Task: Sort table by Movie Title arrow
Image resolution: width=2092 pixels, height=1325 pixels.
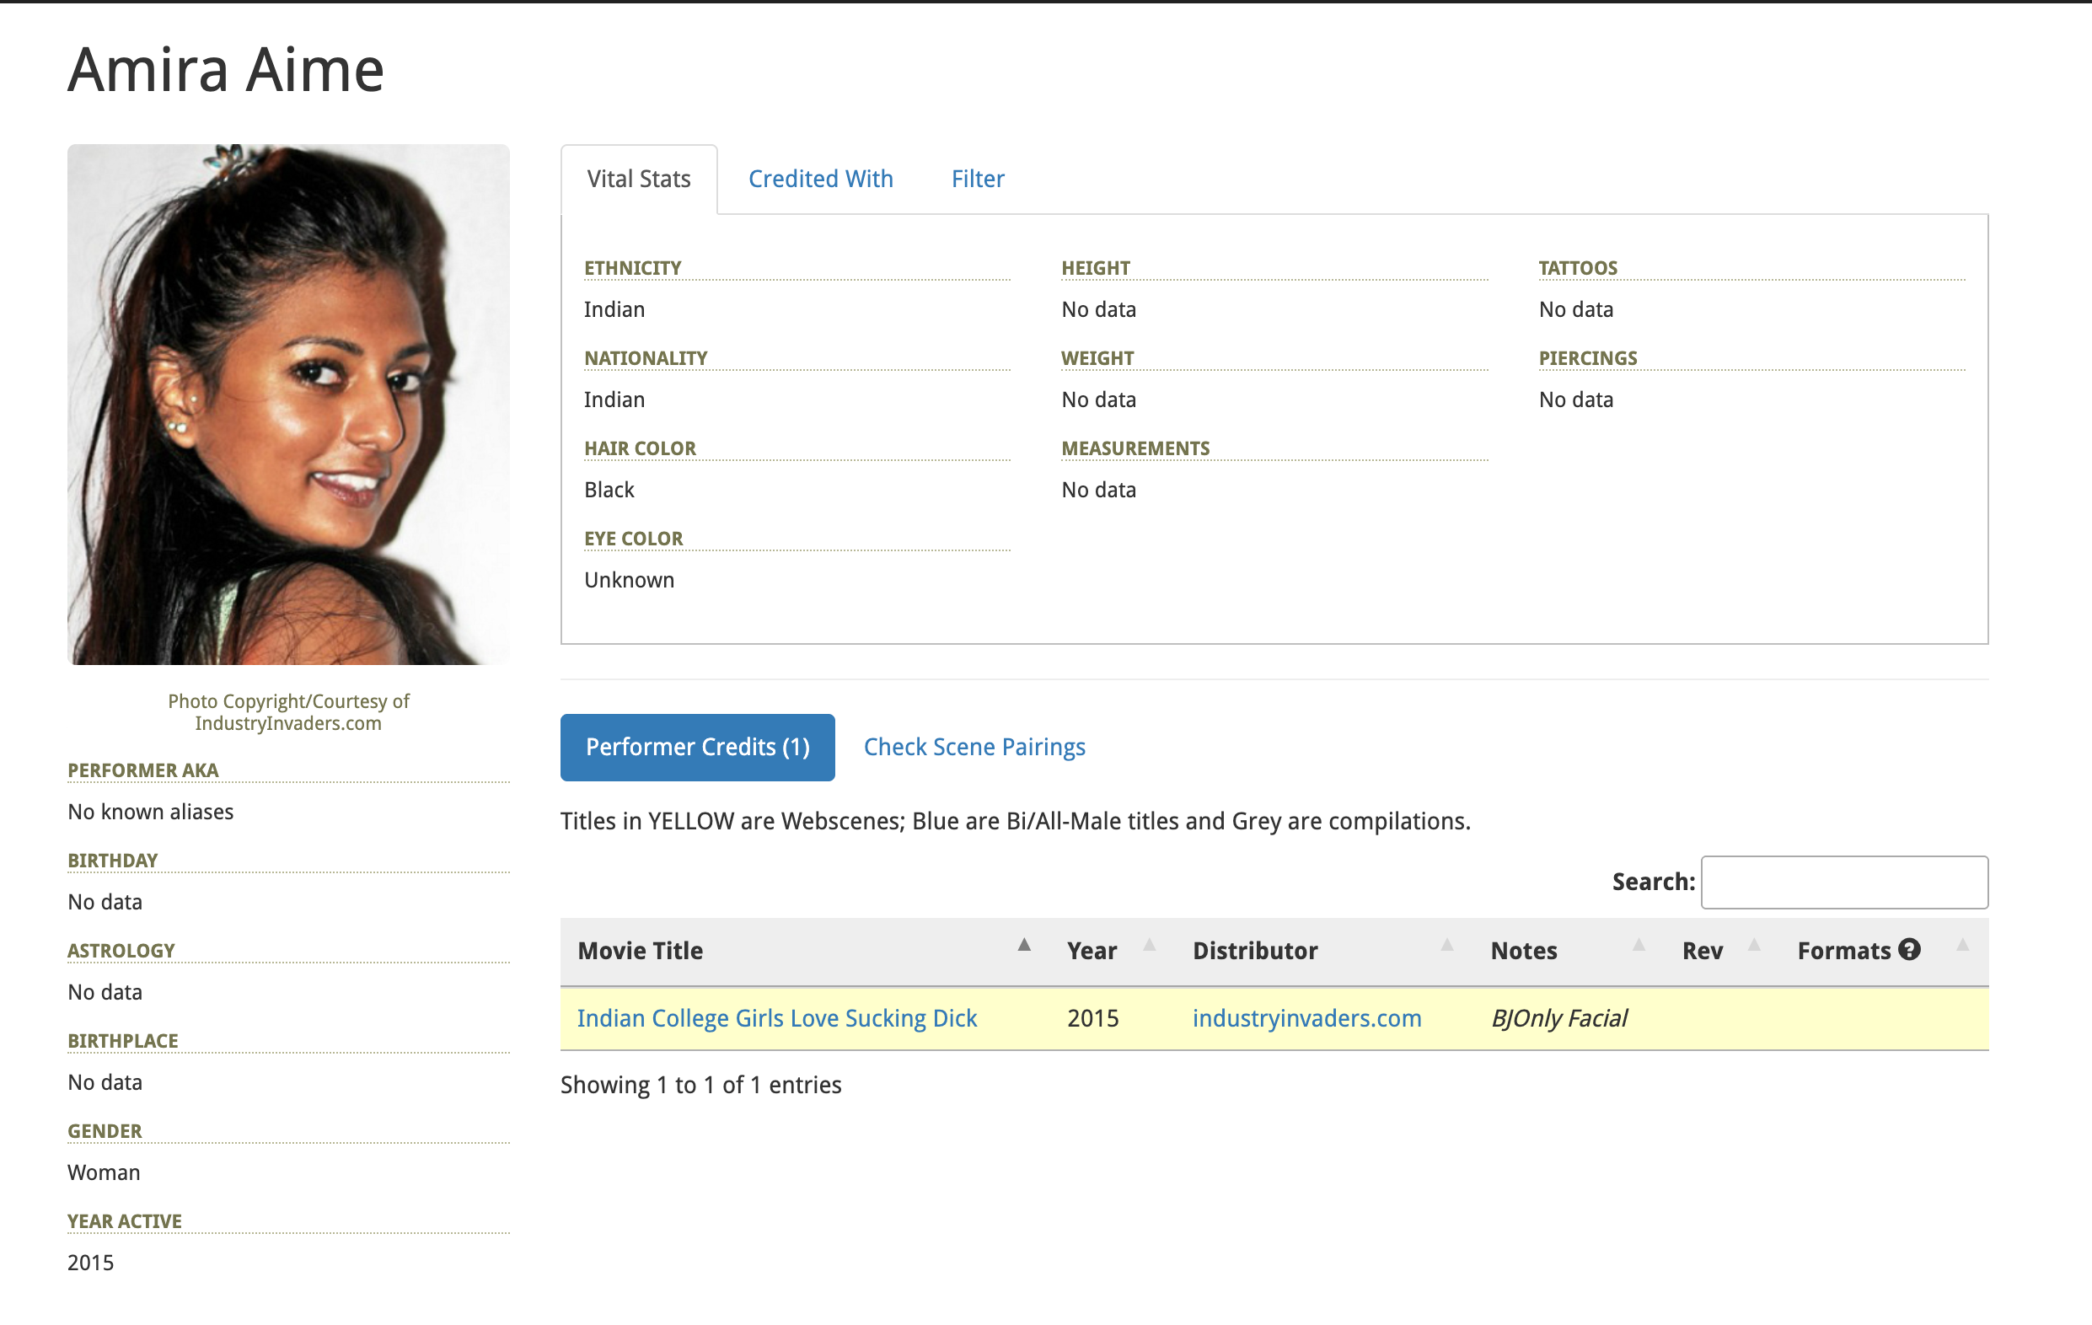Action: coord(1024,946)
